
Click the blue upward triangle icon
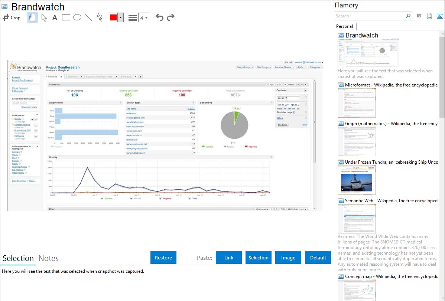439,16
